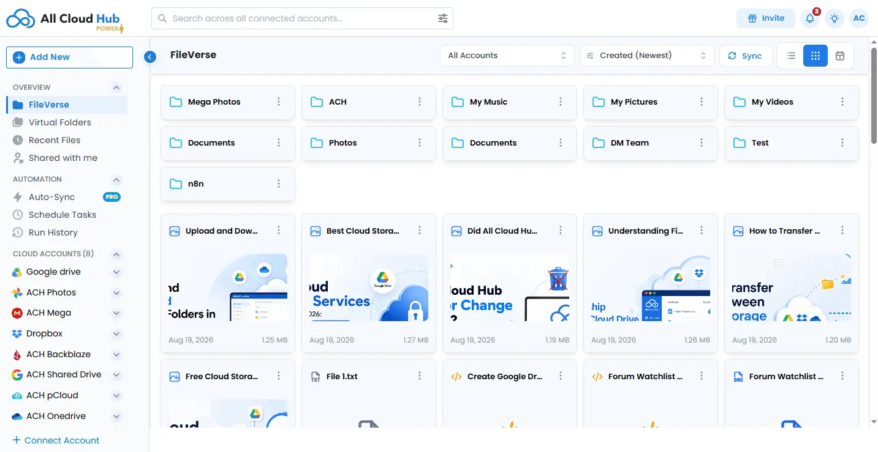Screen dimensions: 878x452
Task: Click the All Cloud Hub logo
Action: [65, 20]
